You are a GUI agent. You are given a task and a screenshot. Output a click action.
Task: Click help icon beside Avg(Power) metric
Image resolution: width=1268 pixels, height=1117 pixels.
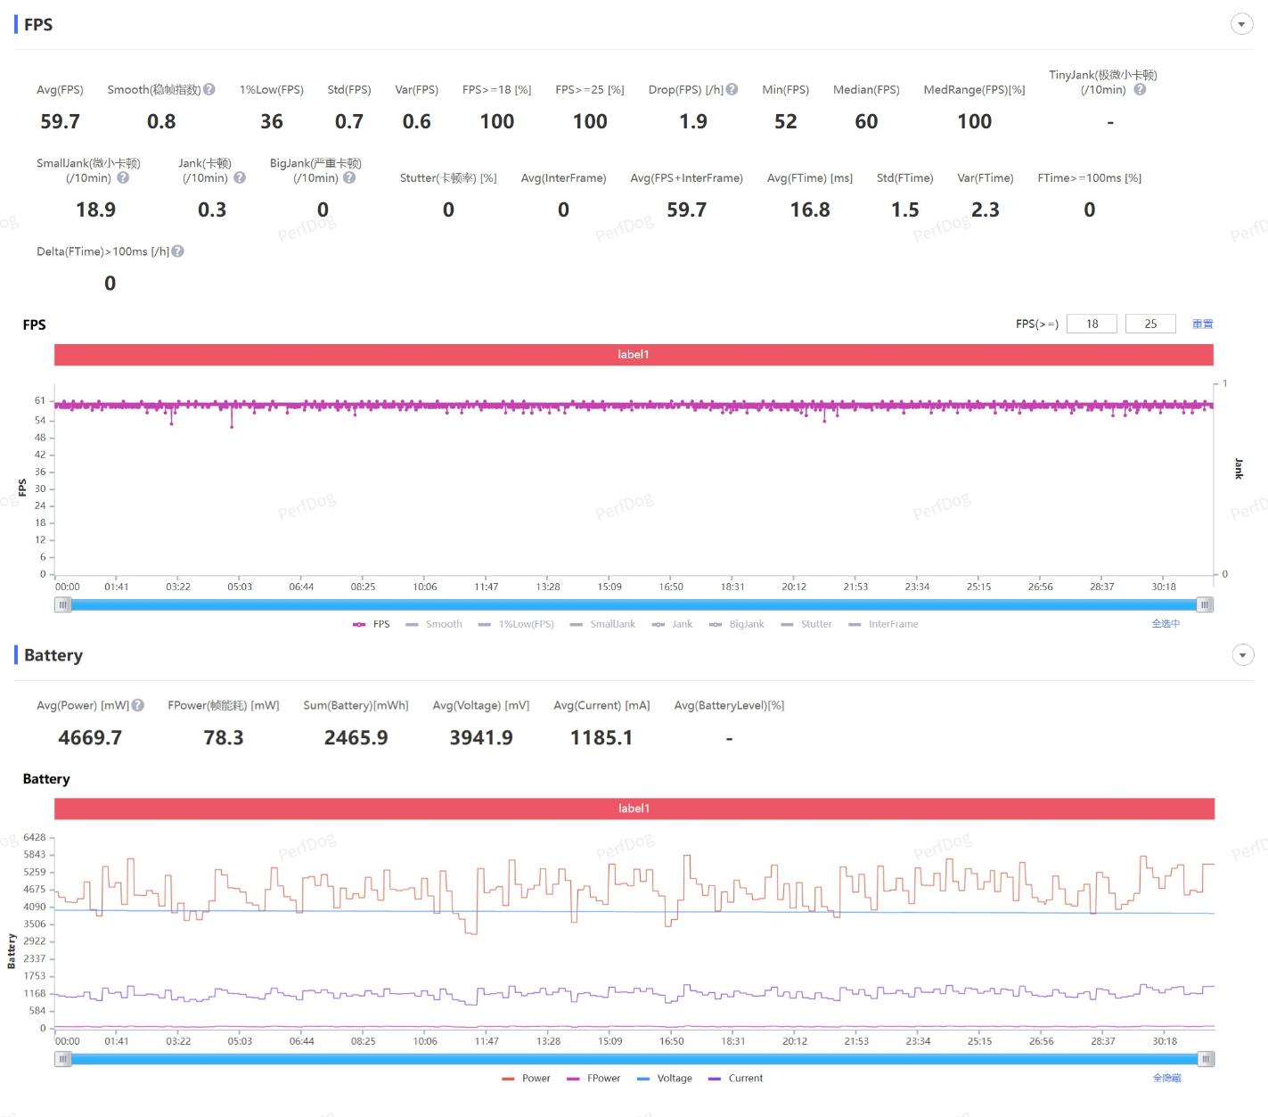tap(138, 705)
